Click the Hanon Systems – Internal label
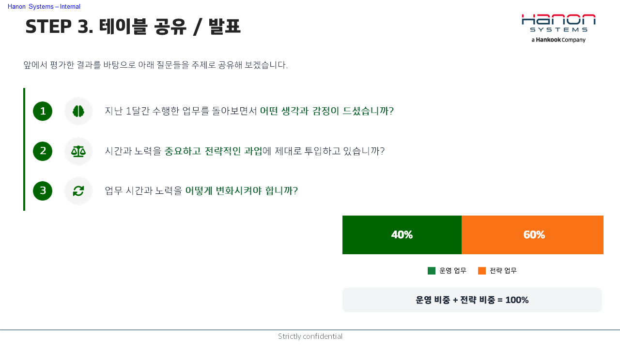Viewport: 620px width, 348px height. point(44,7)
